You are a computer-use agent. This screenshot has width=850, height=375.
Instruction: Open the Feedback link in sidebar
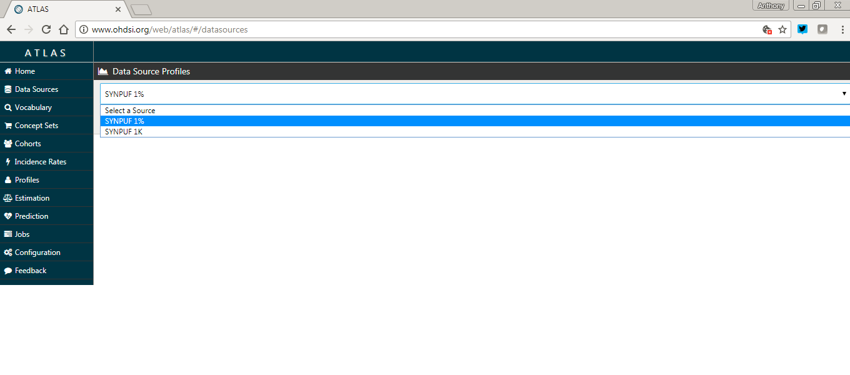click(30, 271)
